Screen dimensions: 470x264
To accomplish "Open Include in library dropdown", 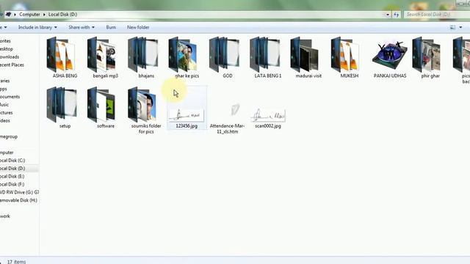I will point(37,27).
